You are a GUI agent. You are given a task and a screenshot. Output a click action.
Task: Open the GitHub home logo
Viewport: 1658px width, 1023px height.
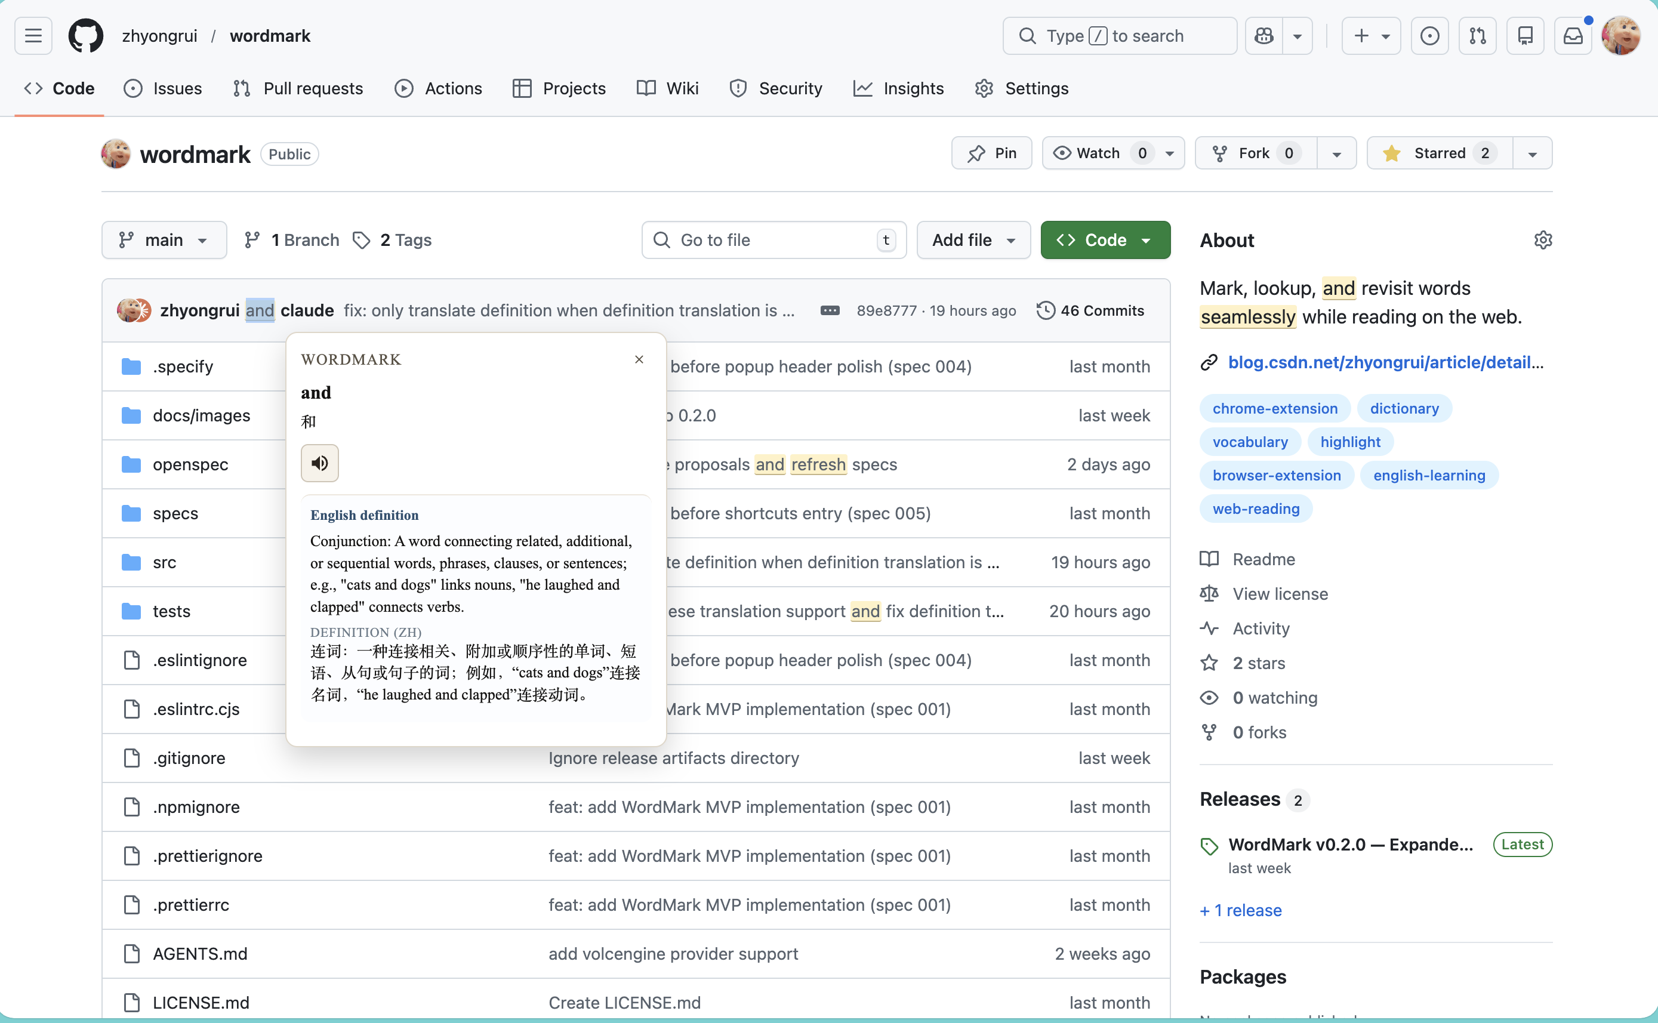click(x=86, y=36)
